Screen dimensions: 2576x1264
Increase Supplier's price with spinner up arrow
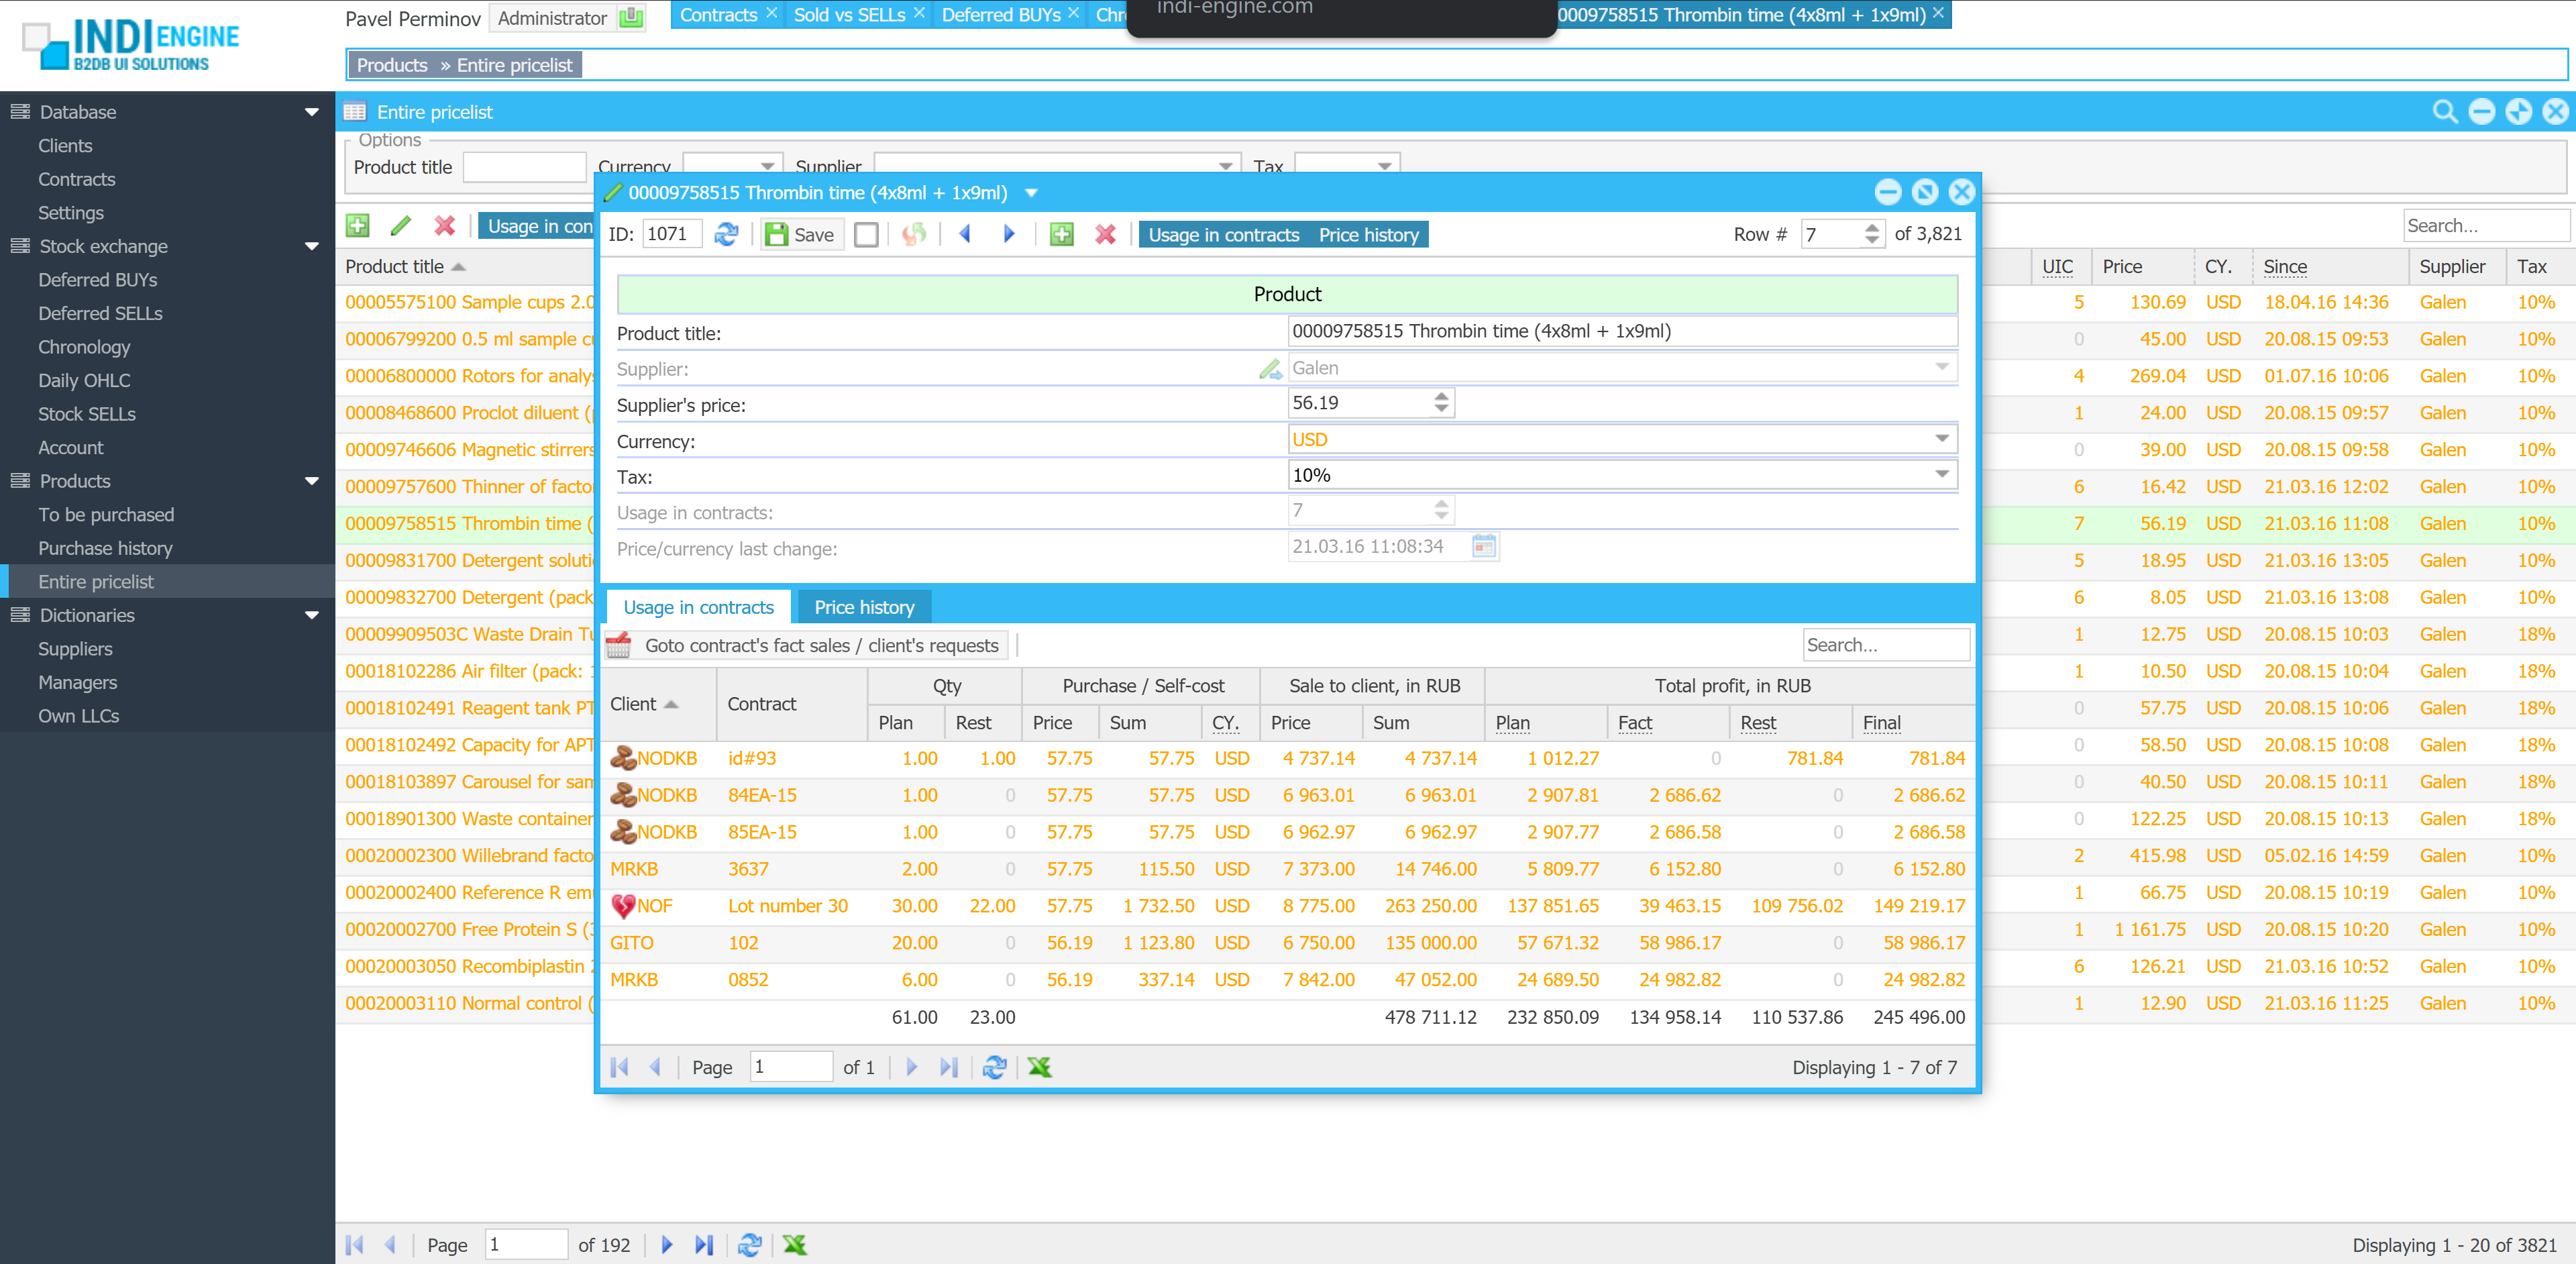pyautogui.click(x=1441, y=396)
